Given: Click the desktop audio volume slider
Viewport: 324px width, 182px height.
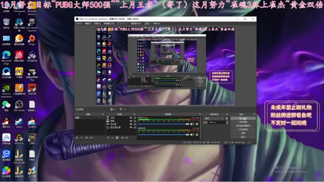Looking at the screenshot, I should [163, 135].
